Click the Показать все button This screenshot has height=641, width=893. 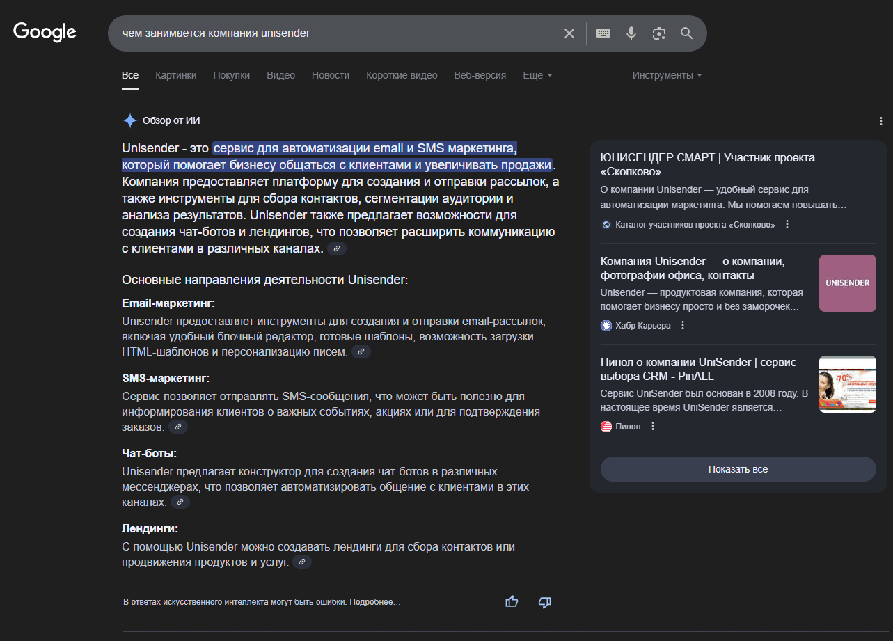pos(738,469)
